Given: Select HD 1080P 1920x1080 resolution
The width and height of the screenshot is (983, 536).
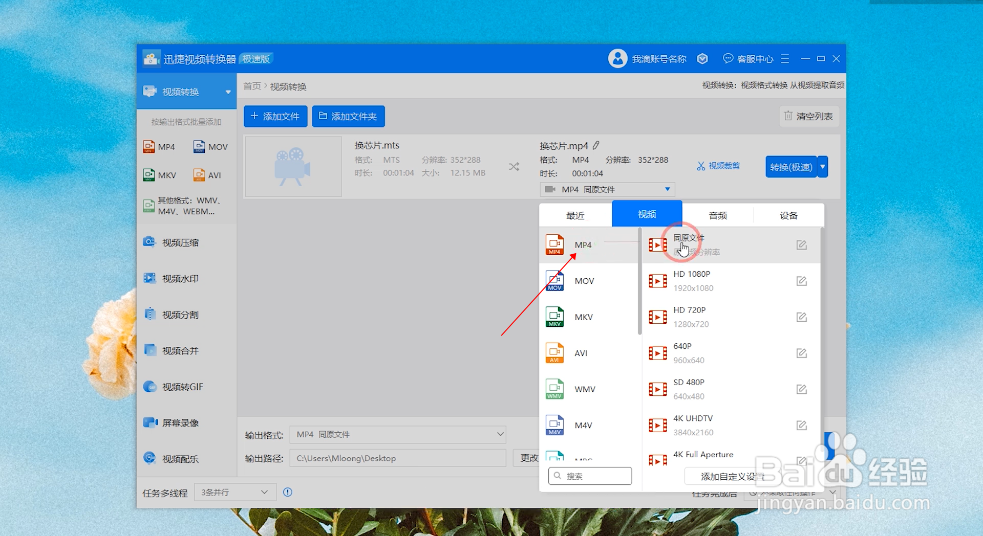Looking at the screenshot, I should [731, 281].
